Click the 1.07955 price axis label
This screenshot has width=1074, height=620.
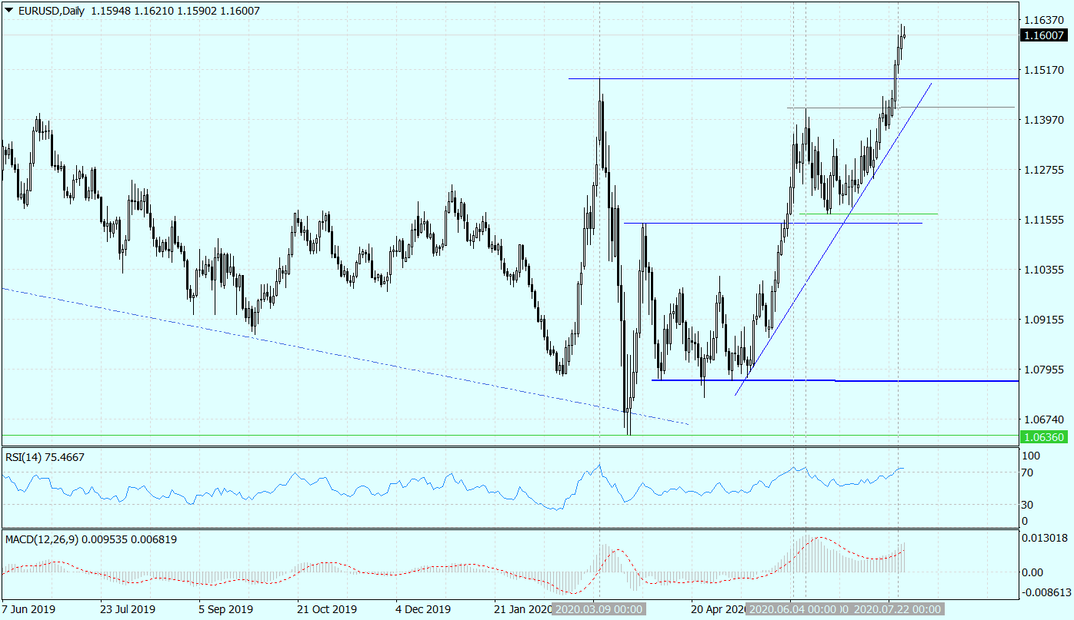pos(1045,370)
